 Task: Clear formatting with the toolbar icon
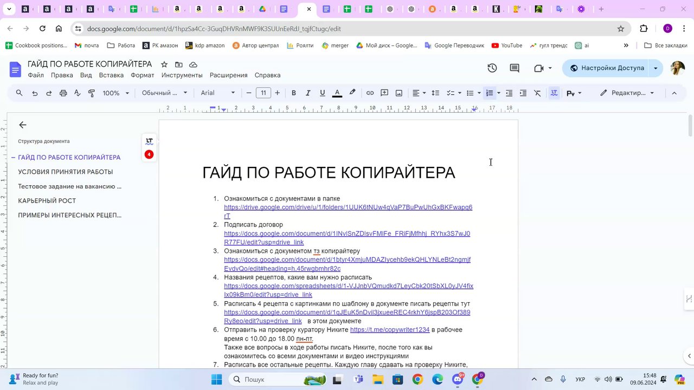[x=537, y=93]
